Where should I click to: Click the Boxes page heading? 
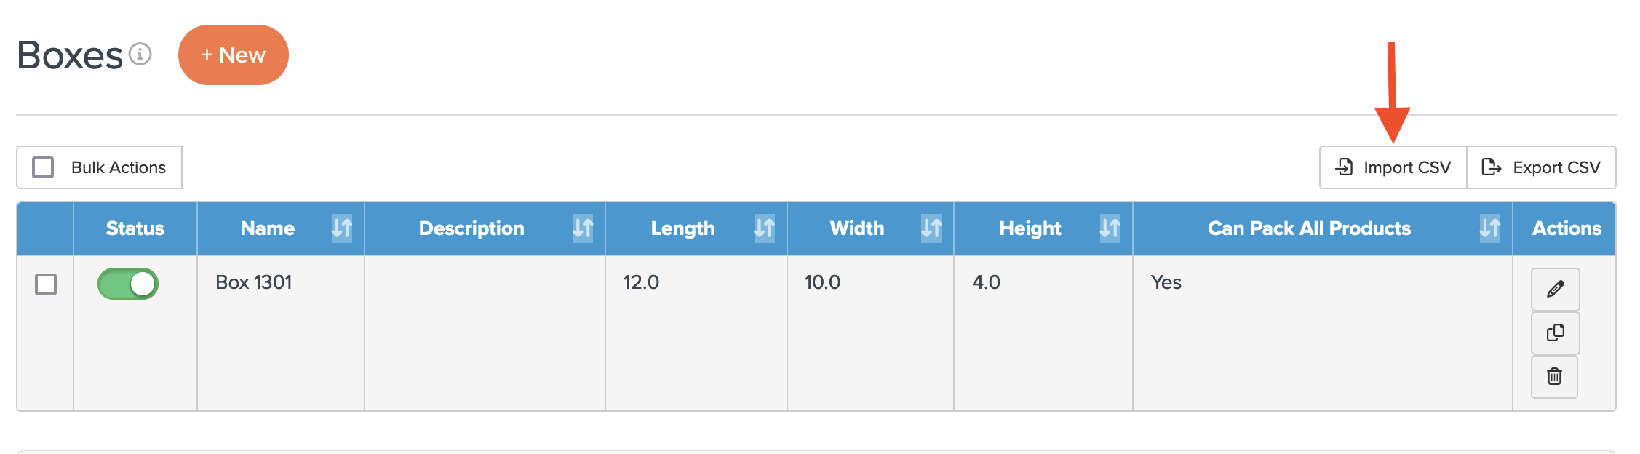(70, 55)
